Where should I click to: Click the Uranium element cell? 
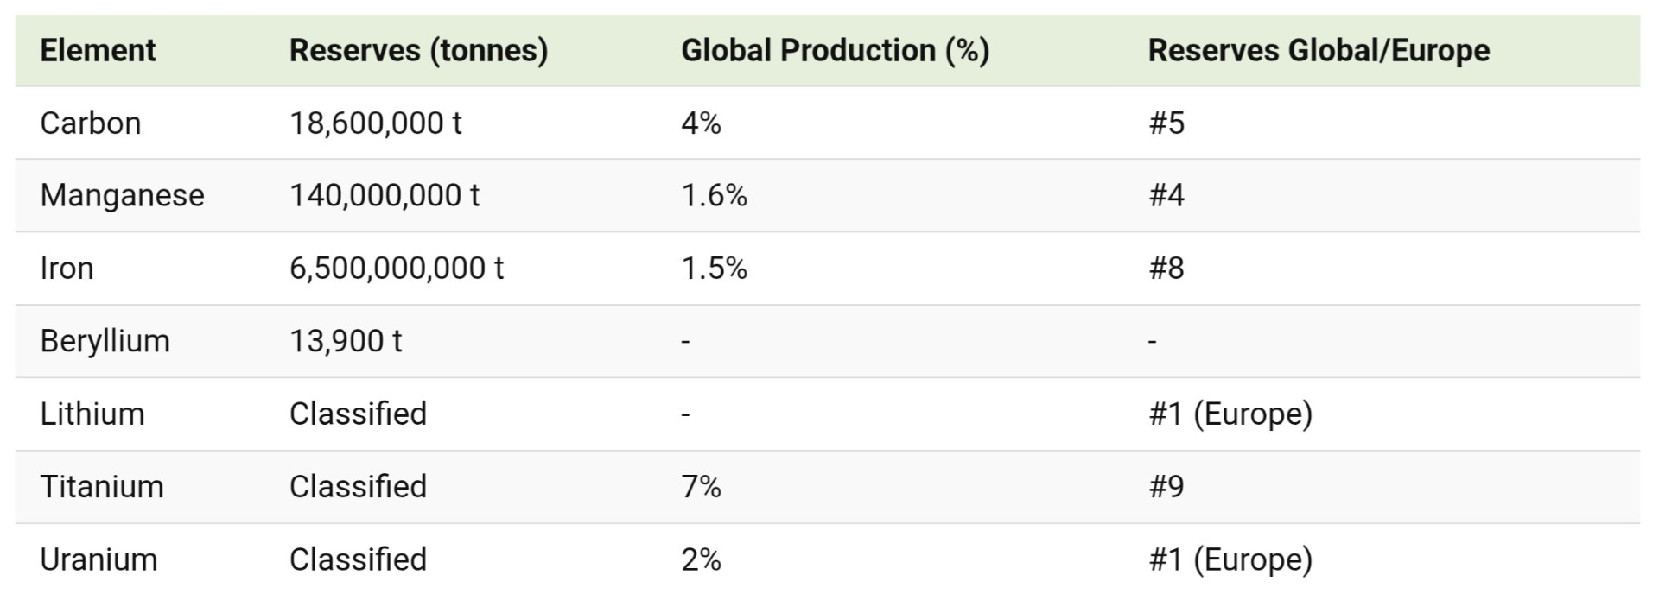pos(99,559)
